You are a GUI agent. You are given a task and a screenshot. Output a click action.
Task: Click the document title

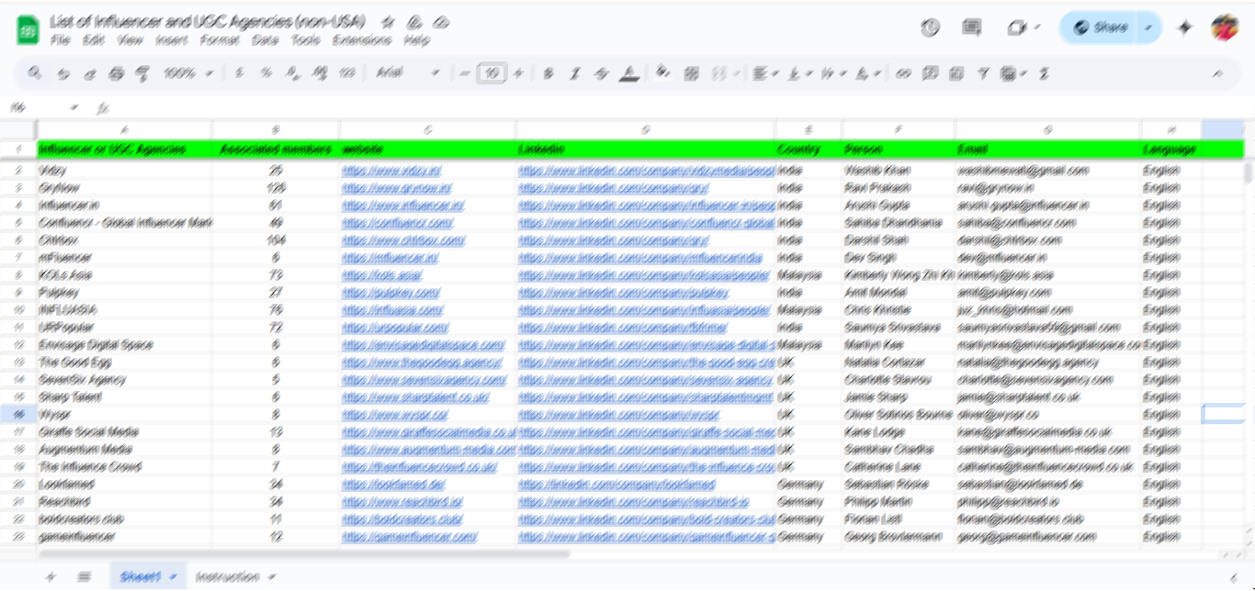coord(208,21)
